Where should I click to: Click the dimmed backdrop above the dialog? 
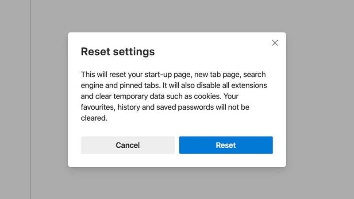(x=177, y=16)
